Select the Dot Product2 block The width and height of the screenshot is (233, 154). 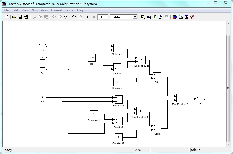click(x=180, y=98)
